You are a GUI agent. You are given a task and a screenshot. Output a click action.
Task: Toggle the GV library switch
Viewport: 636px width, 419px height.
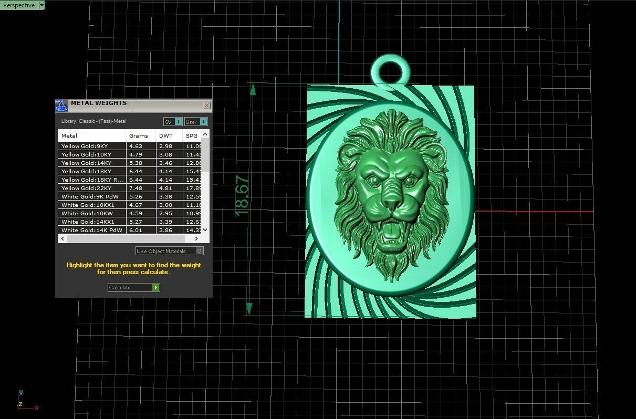point(173,122)
